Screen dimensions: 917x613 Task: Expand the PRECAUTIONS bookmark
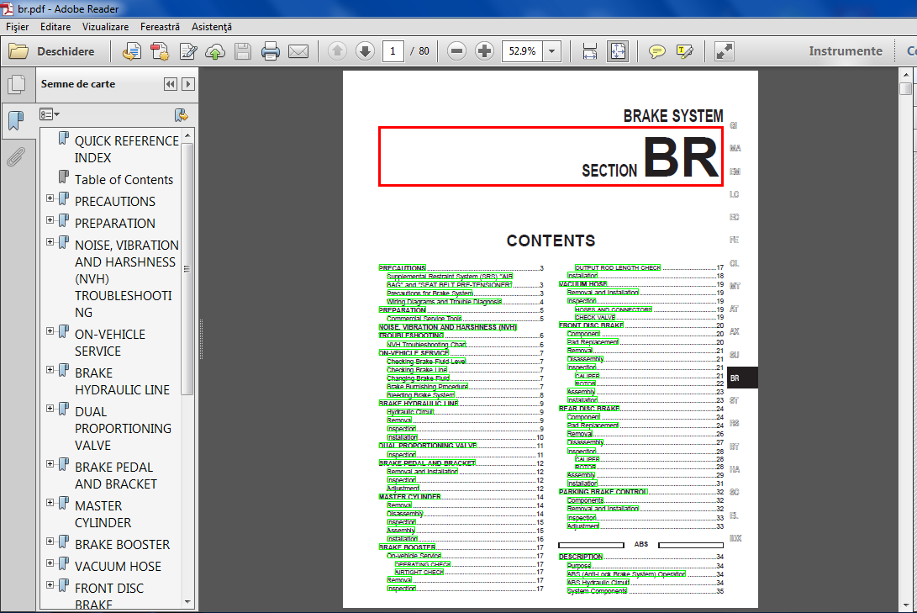[50, 198]
